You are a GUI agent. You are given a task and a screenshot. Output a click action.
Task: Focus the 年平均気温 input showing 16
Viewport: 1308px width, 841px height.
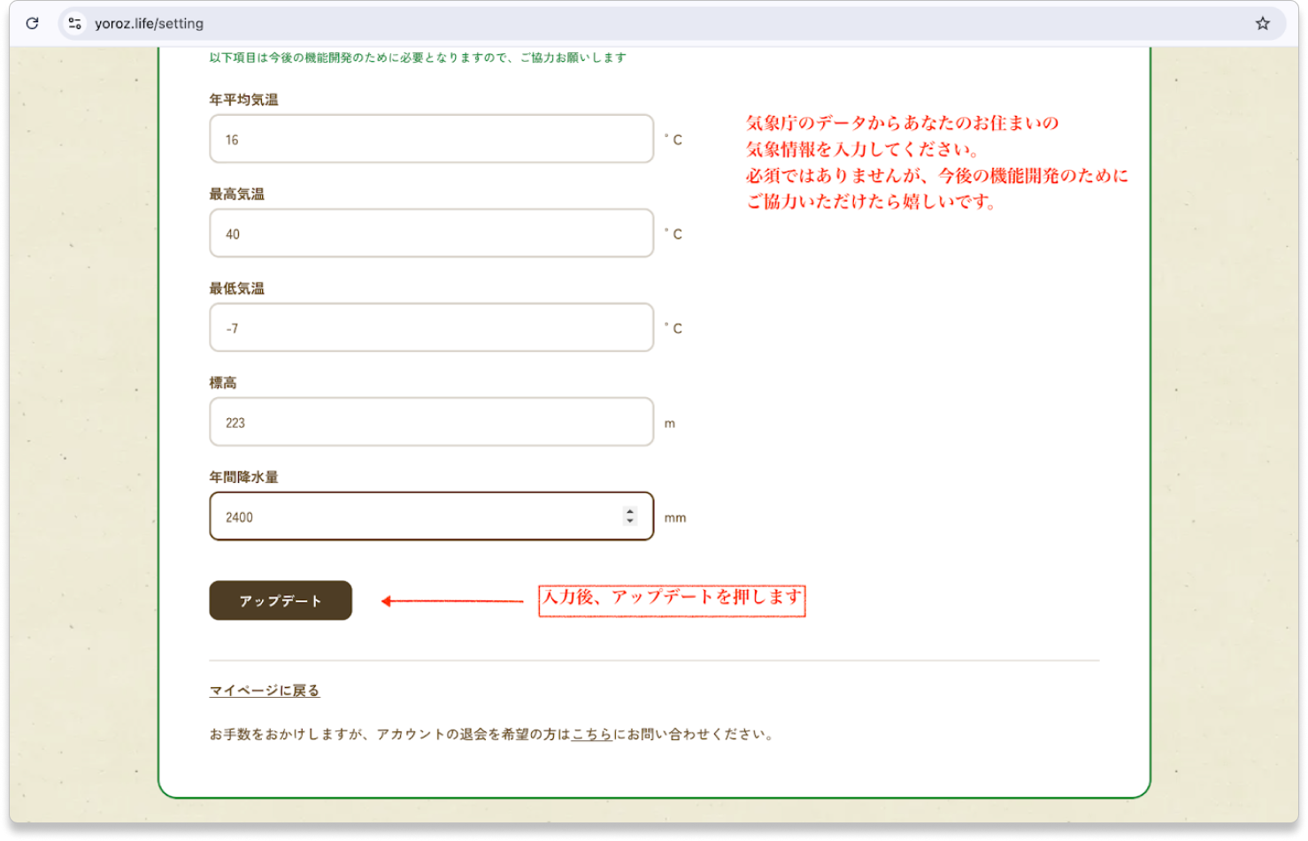(x=431, y=139)
